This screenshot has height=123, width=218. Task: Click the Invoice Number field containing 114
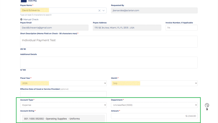(182, 28)
